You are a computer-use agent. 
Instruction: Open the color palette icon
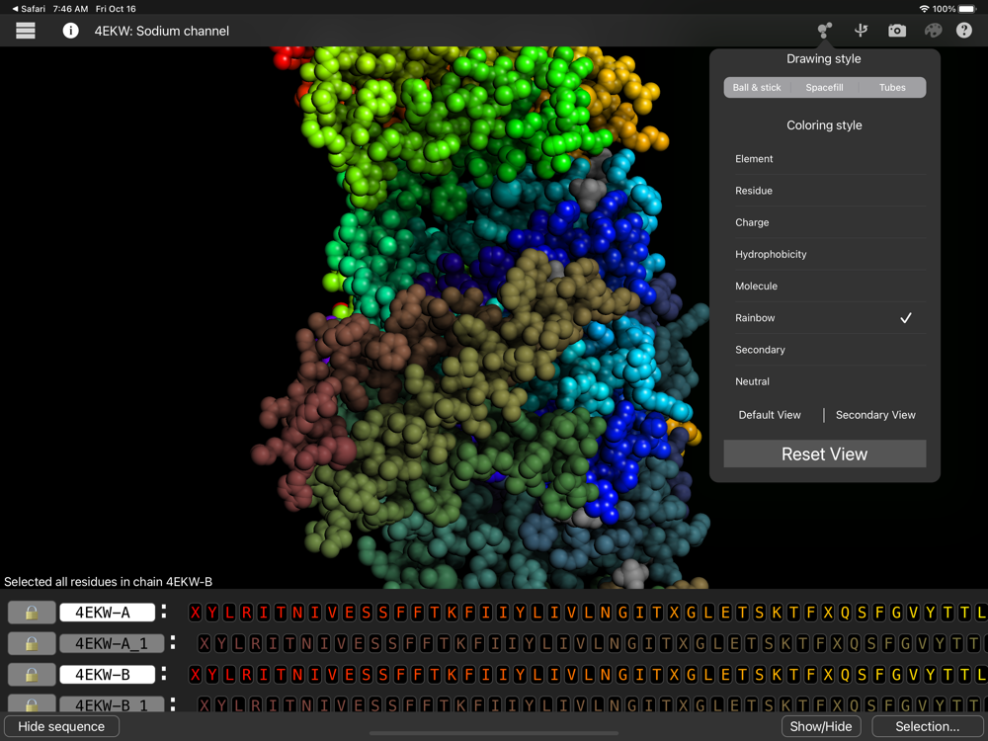(x=933, y=31)
